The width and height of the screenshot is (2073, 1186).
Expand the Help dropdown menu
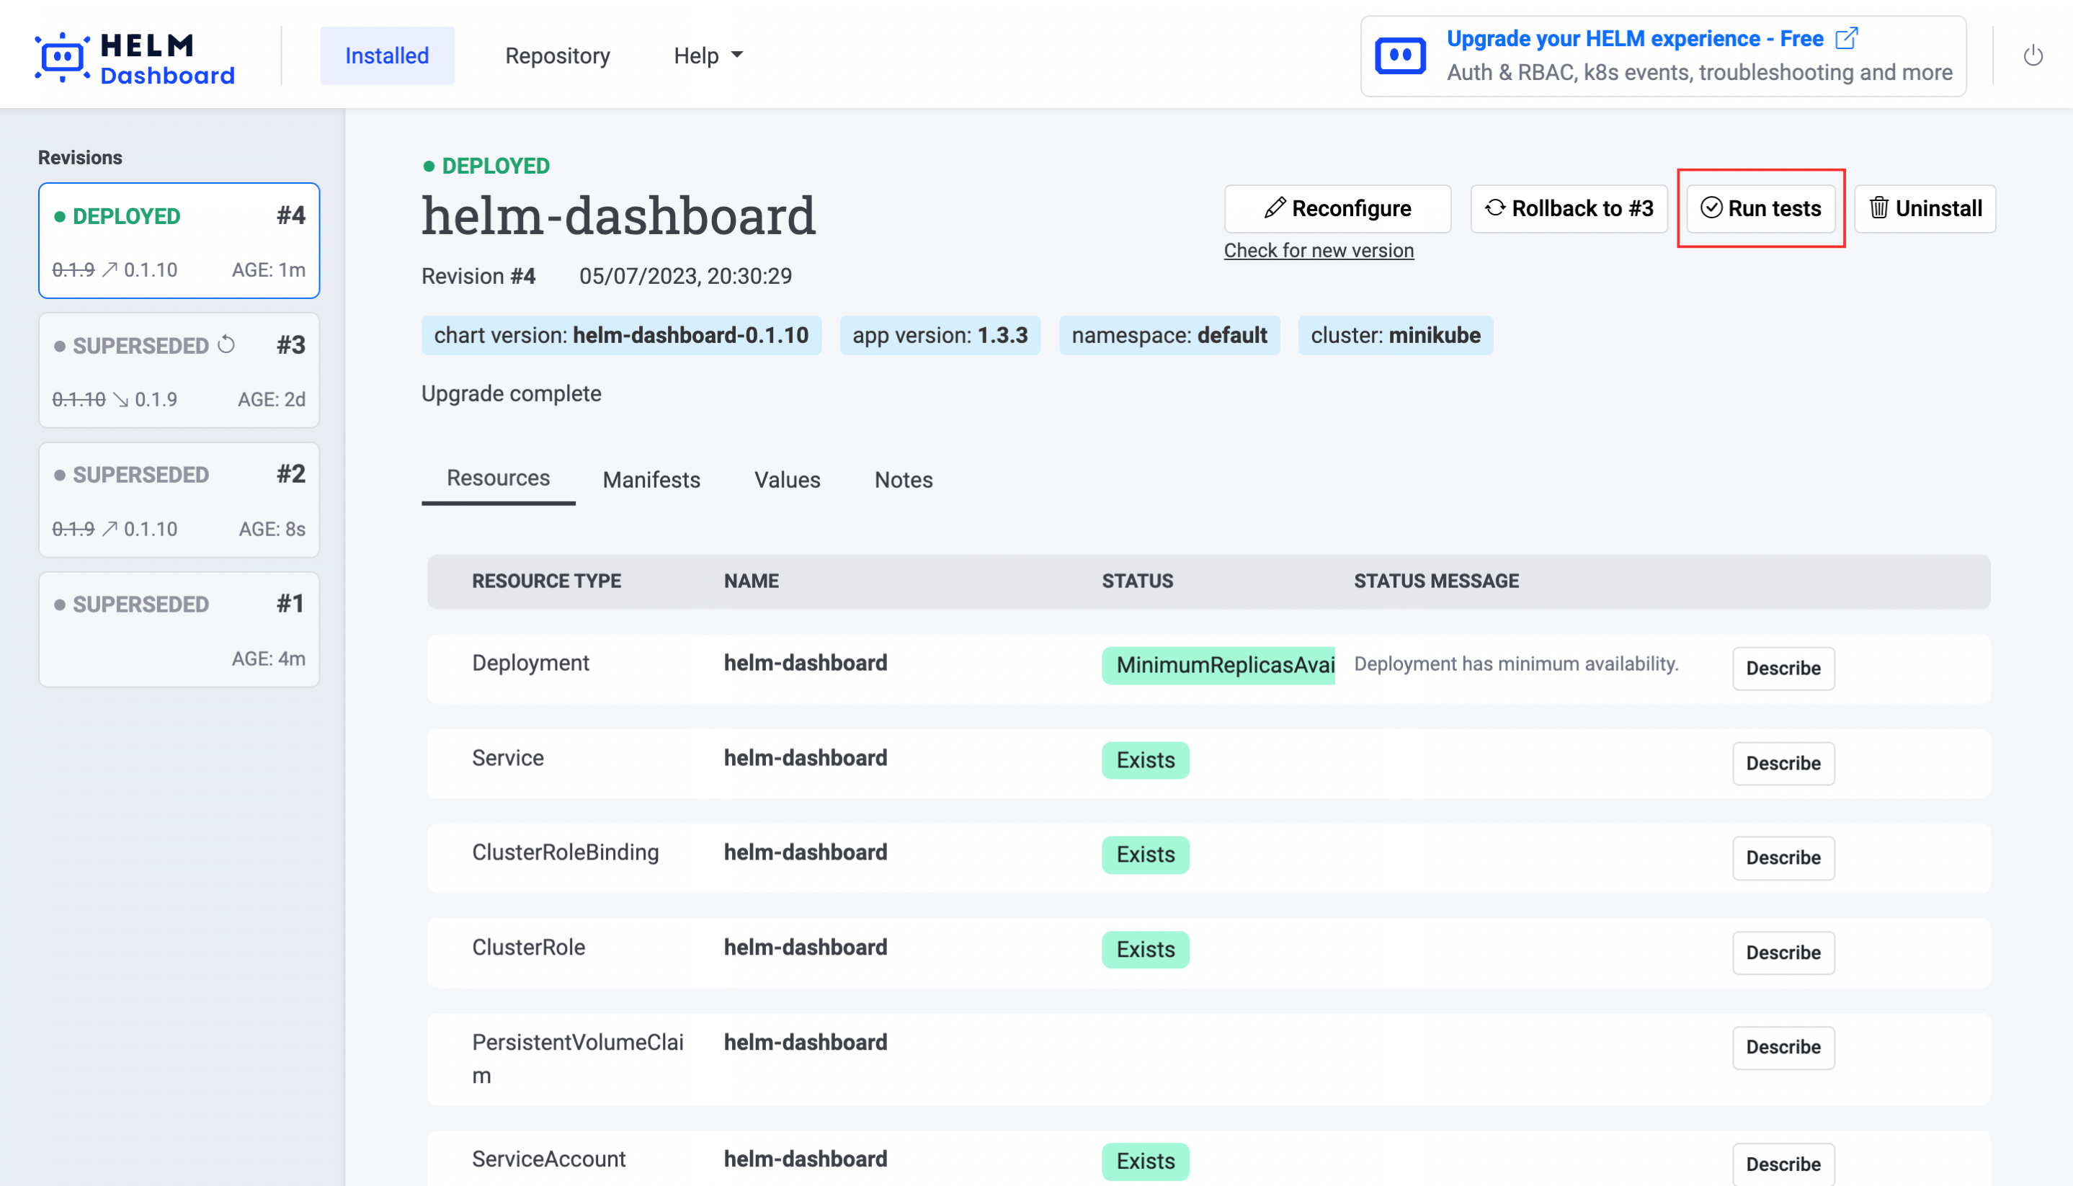pos(708,55)
